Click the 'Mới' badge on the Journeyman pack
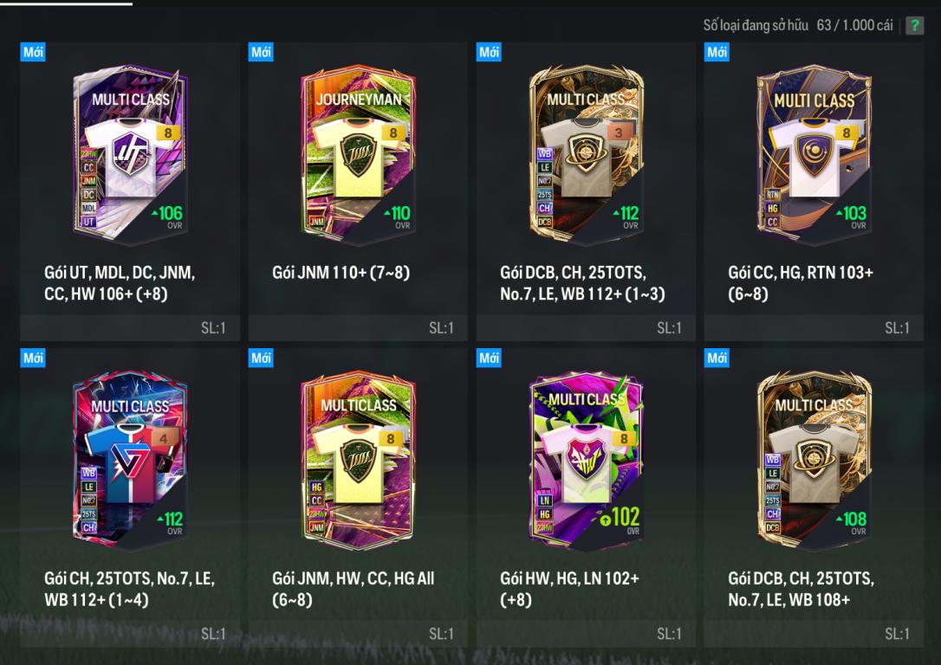The height and width of the screenshot is (665, 941). 261,52
